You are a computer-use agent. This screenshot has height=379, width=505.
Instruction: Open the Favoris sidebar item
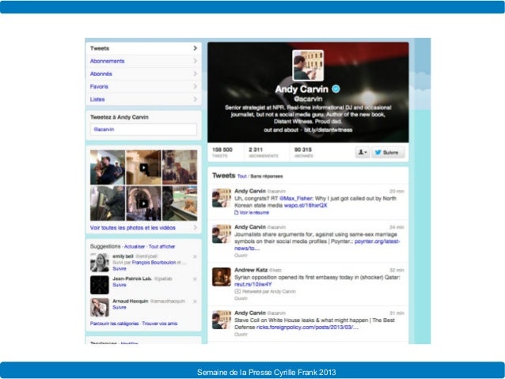(x=143, y=86)
